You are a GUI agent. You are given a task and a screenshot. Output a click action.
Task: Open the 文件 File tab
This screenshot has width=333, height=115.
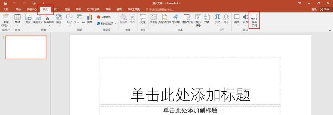(6, 9)
